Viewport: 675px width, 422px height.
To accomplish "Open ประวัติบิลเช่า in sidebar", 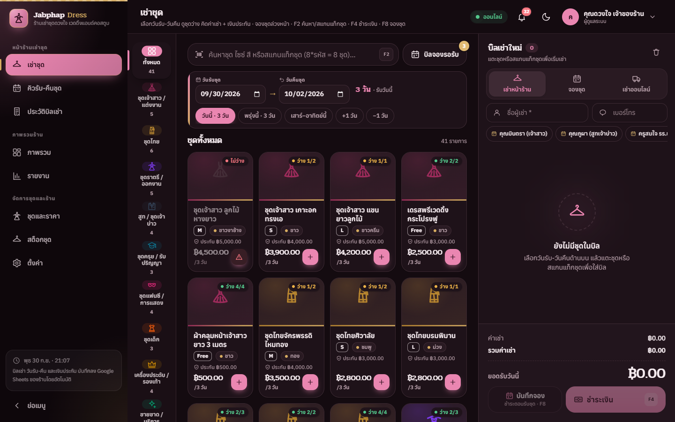I will pos(64,112).
